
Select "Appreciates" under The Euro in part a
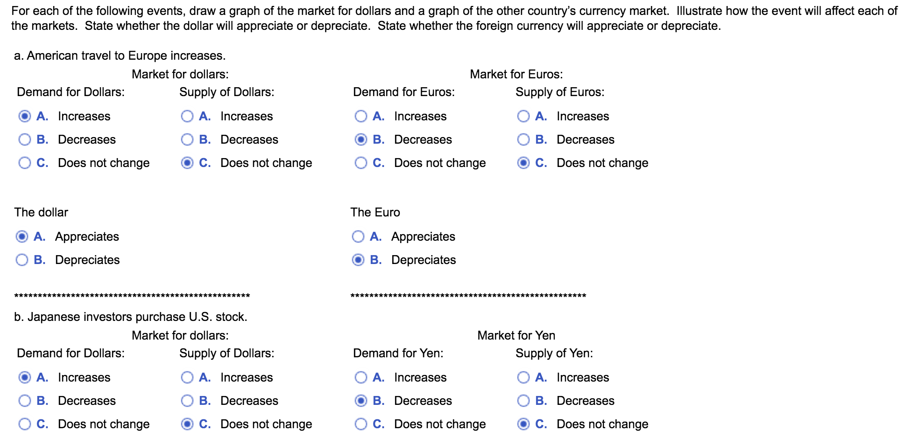point(359,236)
